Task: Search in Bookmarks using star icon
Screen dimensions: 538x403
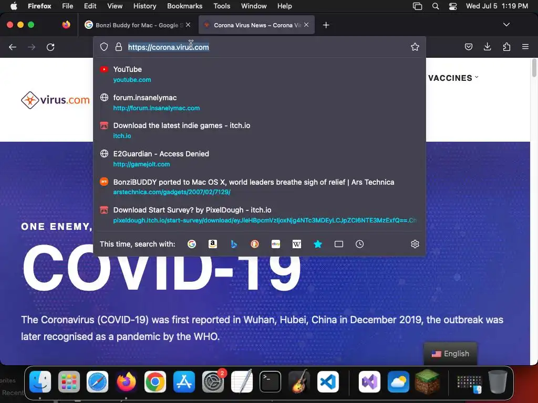Action: (318, 244)
